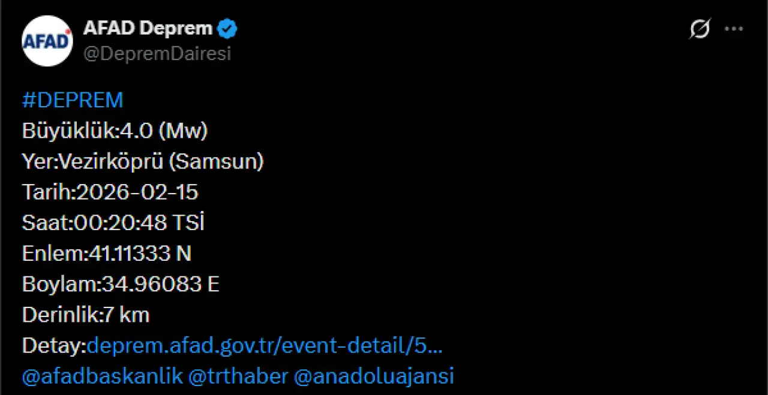The height and width of the screenshot is (395, 768).
Task: Click the Boylam 34.96083 E line
Action: [121, 284]
